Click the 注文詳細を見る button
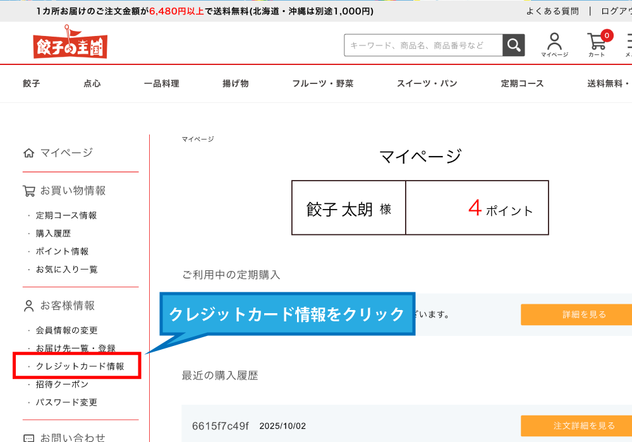The height and width of the screenshot is (442, 632). click(576, 426)
